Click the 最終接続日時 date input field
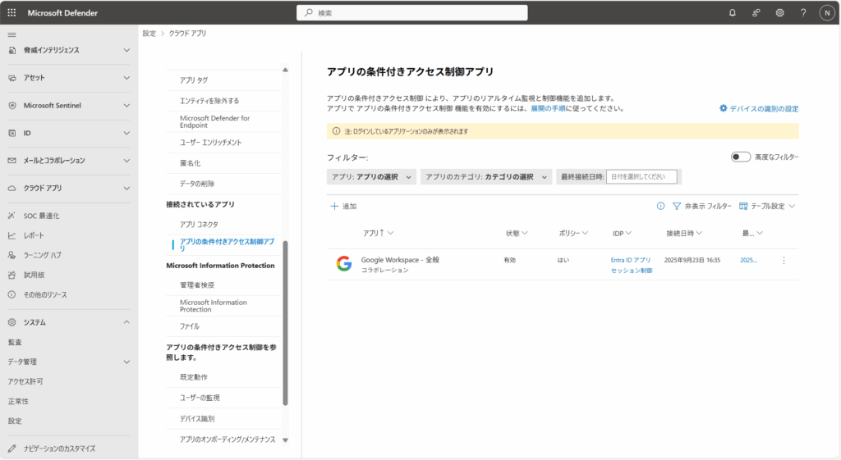 pyautogui.click(x=641, y=177)
